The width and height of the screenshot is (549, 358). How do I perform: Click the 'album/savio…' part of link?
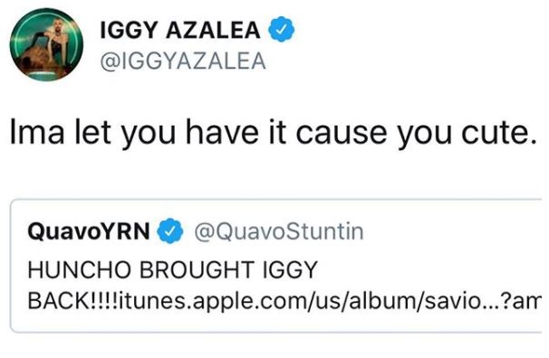[x=424, y=301]
